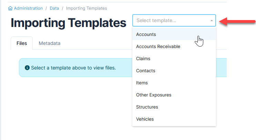Collapse the template list using the caret arrow
The image size is (256, 140).
(212, 20)
